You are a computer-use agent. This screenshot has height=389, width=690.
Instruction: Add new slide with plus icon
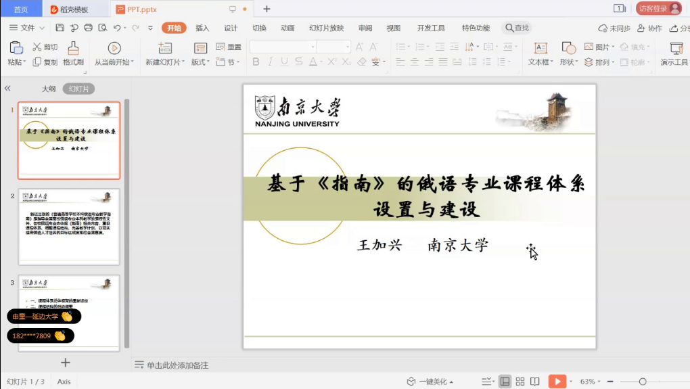[66, 363]
